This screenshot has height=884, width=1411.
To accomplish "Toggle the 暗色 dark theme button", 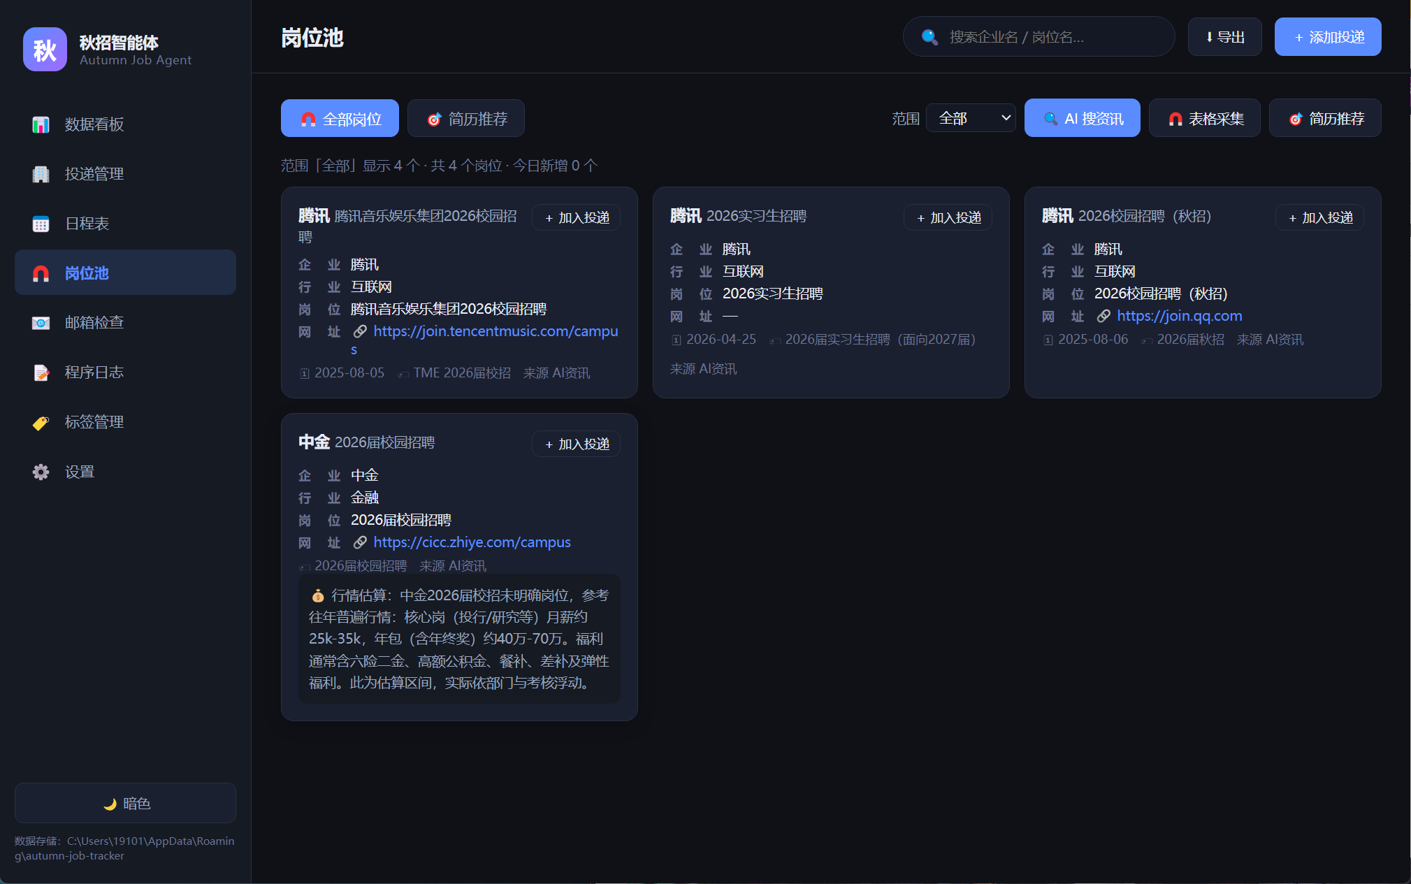I will click(x=125, y=803).
